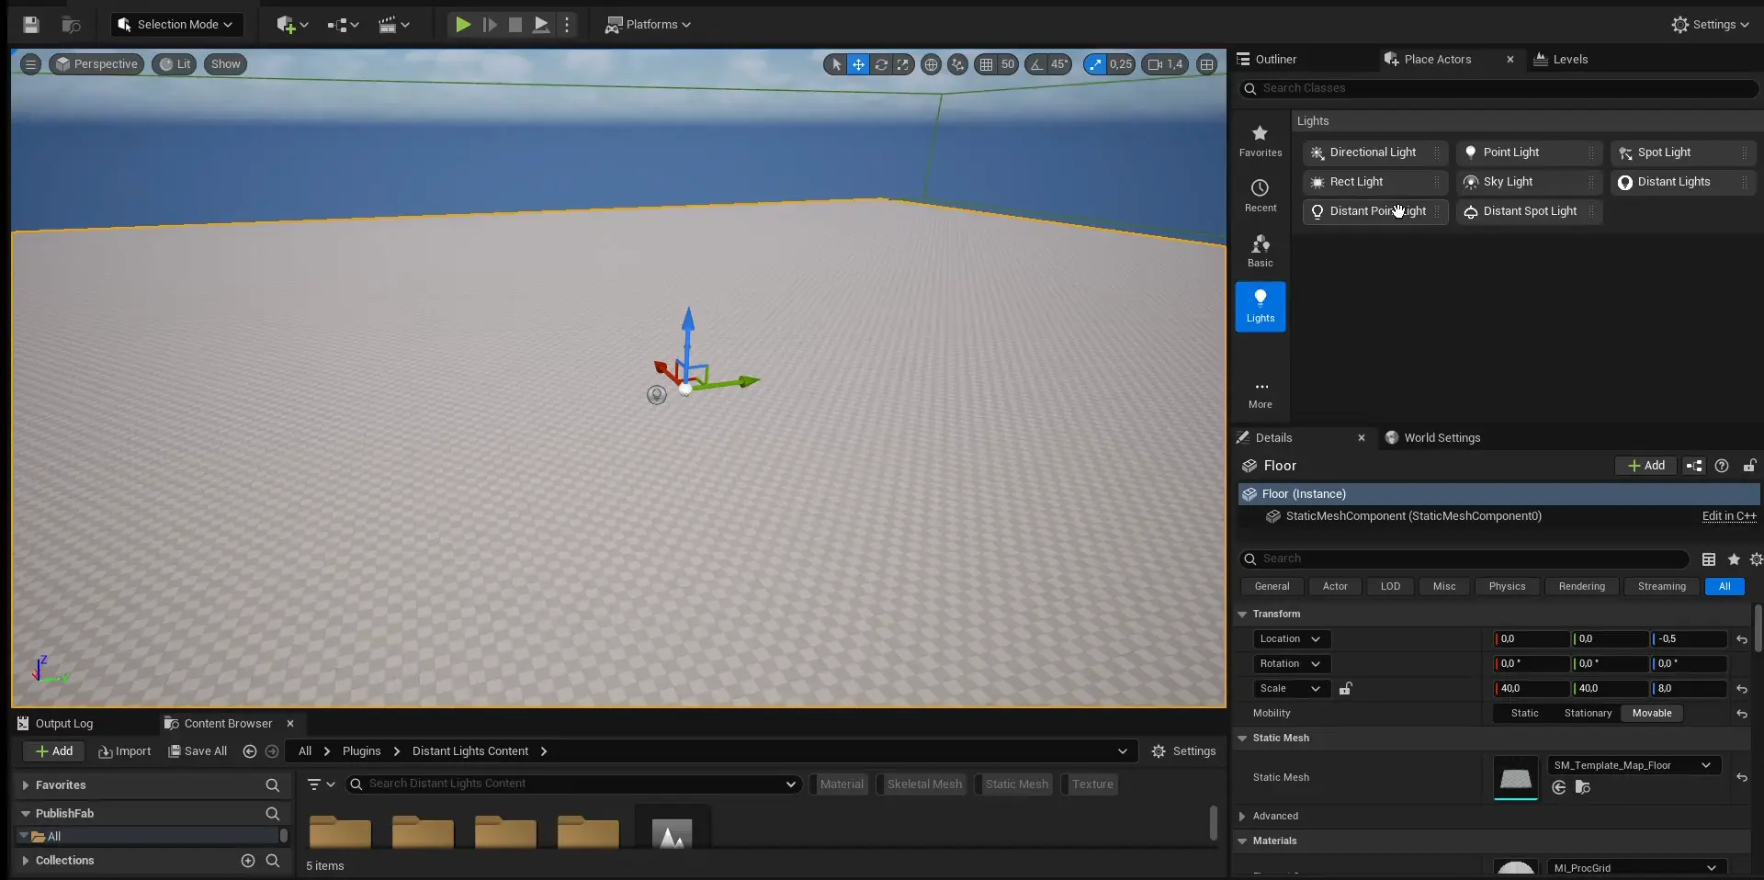The height and width of the screenshot is (880, 1764).
Task: Filter details by Physics category
Action: [x=1507, y=587]
